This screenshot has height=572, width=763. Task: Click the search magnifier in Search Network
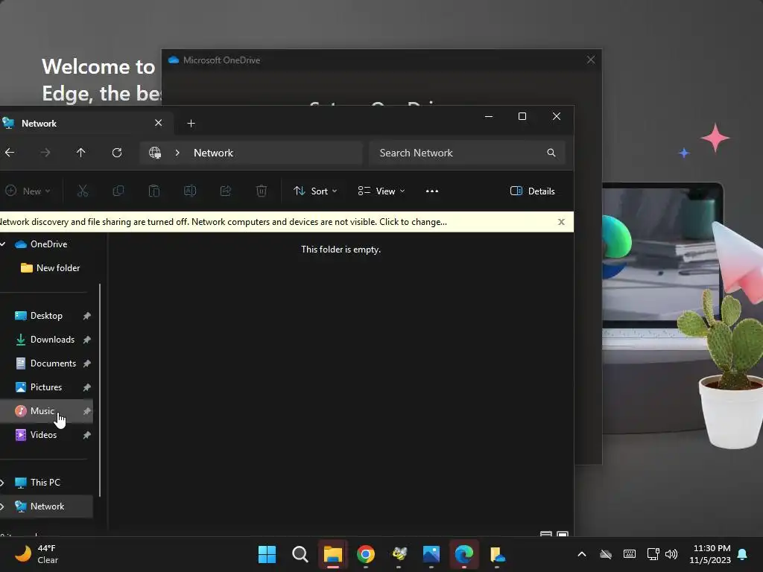pyautogui.click(x=551, y=153)
